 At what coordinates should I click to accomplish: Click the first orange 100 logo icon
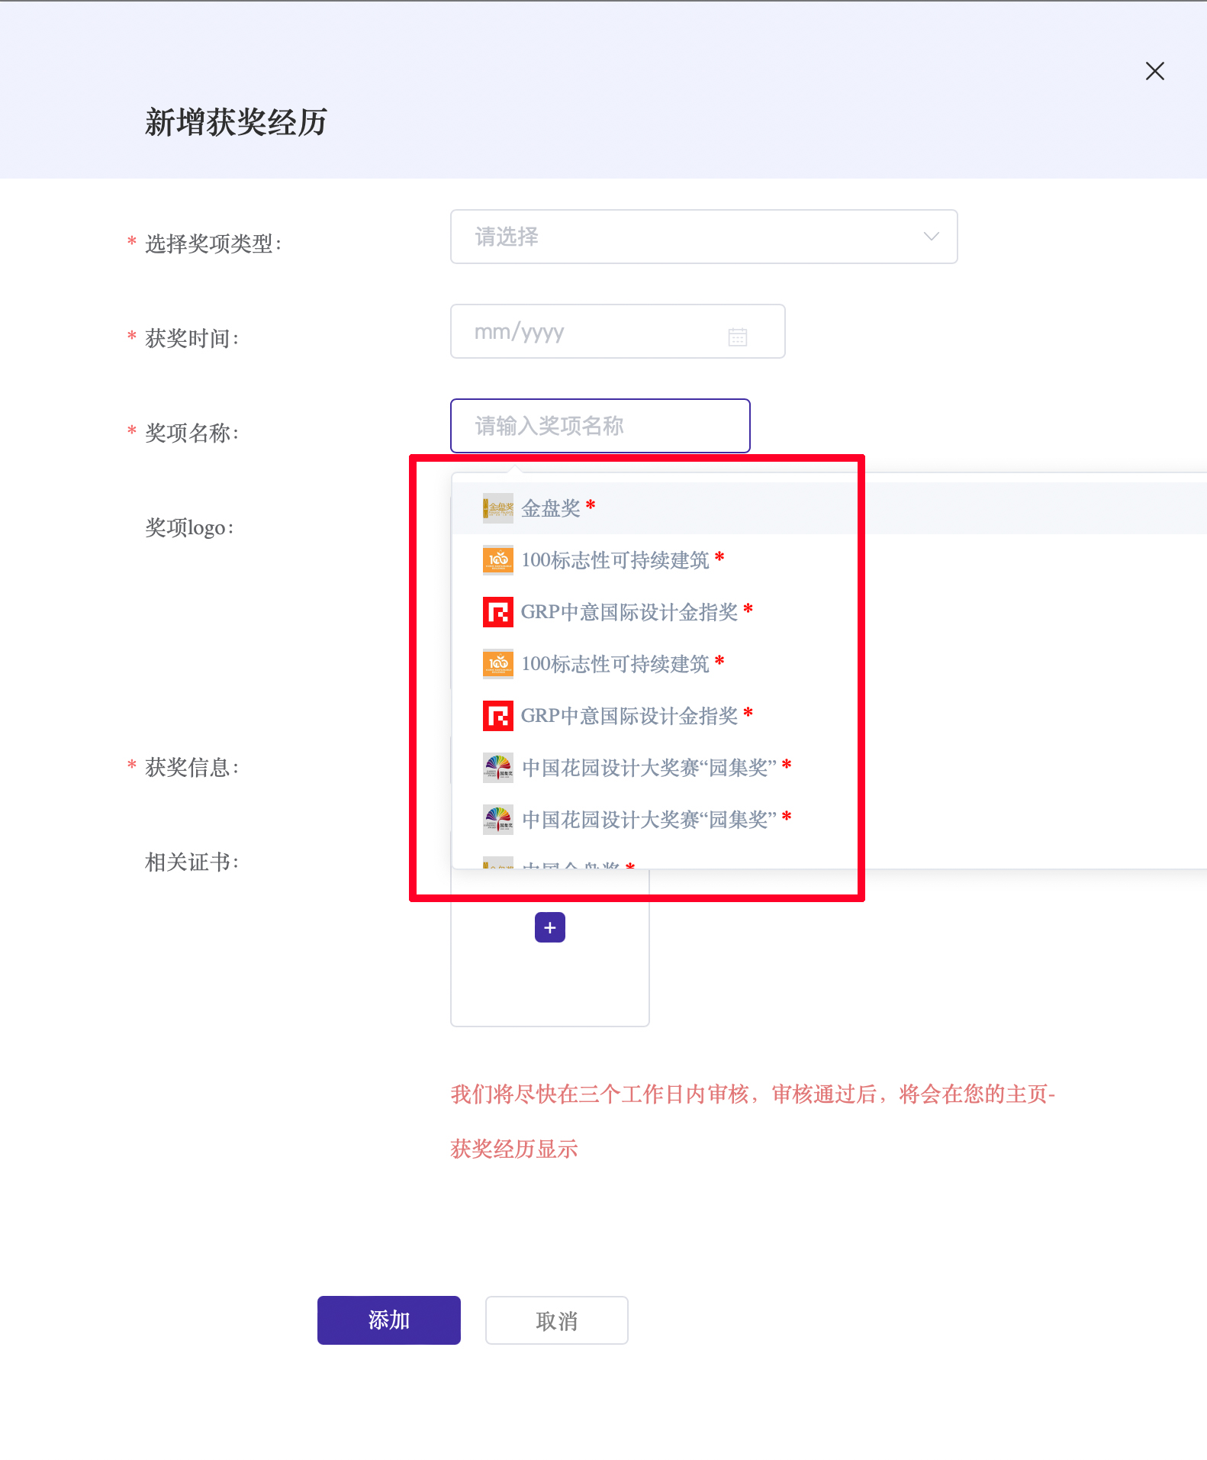(497, 560)
